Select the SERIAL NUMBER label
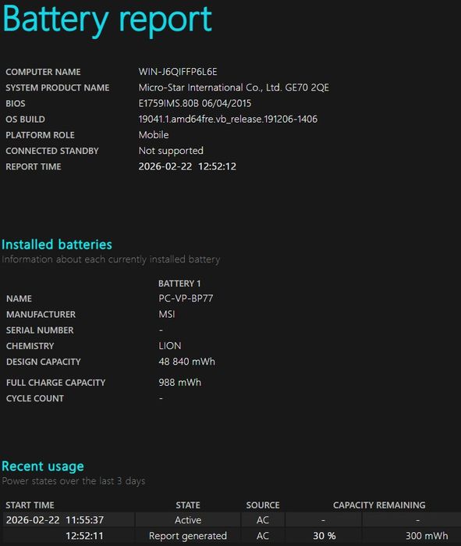 [x=40, y=330]
